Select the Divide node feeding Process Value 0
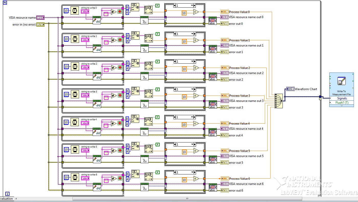 [196, 12]
